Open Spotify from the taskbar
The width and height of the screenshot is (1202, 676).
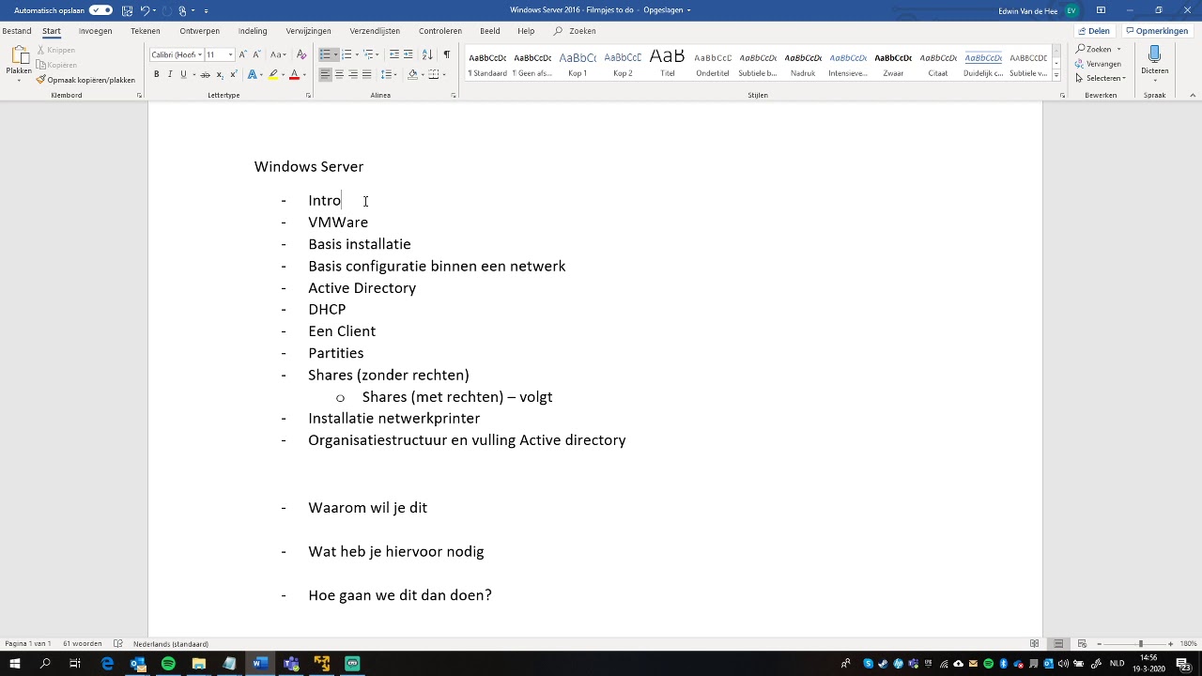tap(168, 664)
